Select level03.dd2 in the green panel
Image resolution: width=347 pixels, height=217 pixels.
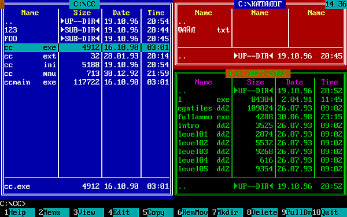coord(260,152)
